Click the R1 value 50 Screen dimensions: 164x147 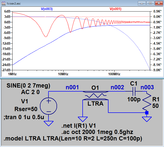point(155,106)
